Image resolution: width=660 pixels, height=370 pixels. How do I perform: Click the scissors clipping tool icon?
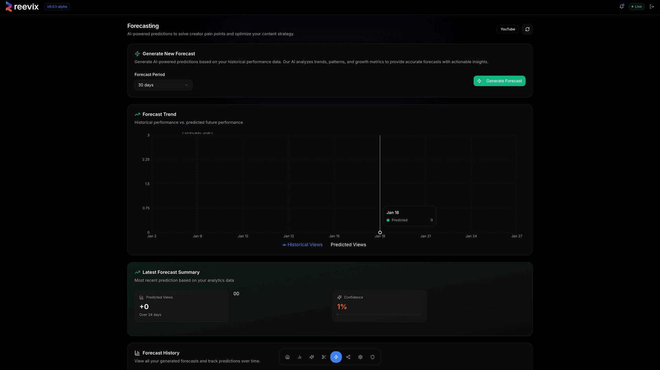pos(324,357)
